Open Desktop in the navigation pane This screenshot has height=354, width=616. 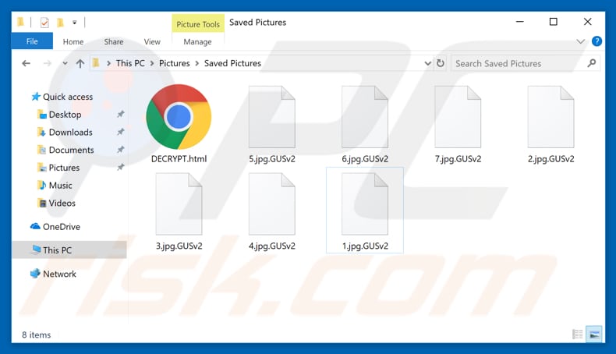pyautogui.click(x=65, y=115)
